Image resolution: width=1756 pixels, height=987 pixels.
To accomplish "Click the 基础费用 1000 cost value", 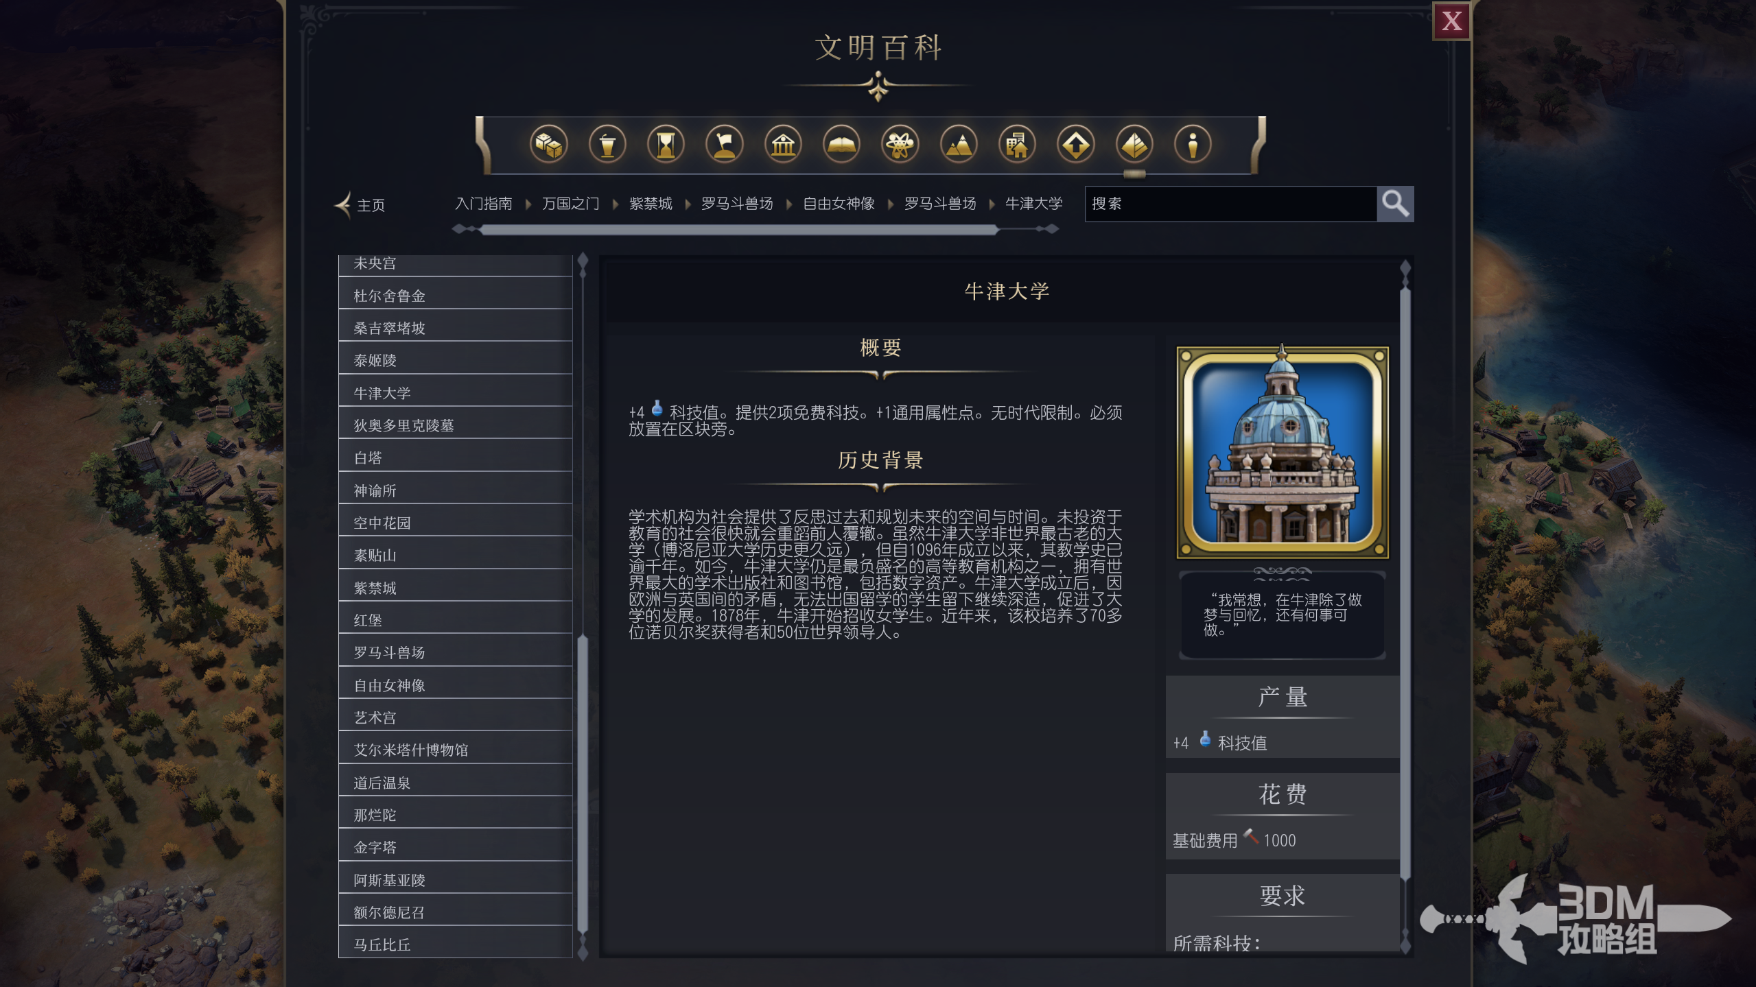I will point(1234,840).
